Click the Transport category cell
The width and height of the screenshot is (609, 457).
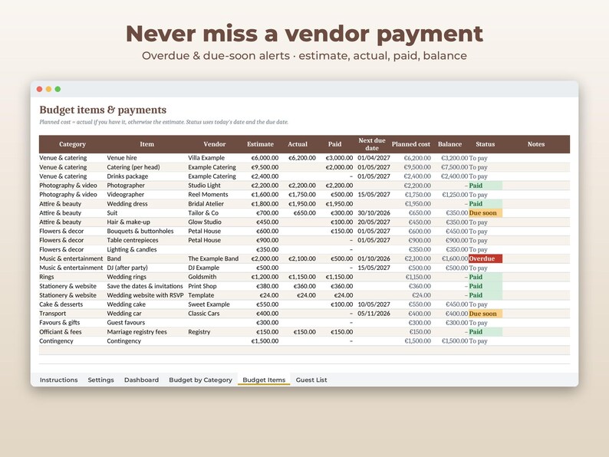pos(52,314)
